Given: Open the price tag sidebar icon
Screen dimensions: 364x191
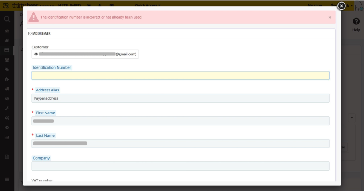Looking at the screenshot, I should (x=7, y=69).
